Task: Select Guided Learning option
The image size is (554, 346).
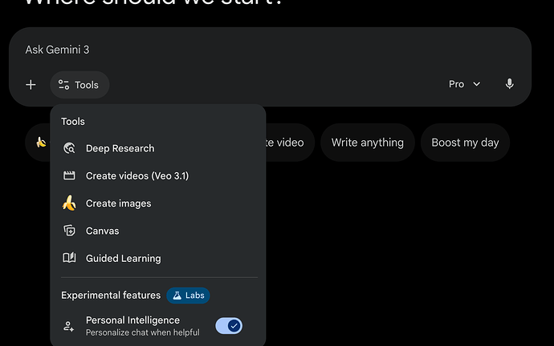Action: [158, 258]
